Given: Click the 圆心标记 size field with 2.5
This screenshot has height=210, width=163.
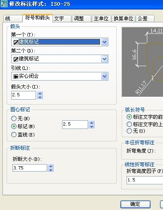Looking at the screenshot, I should click(75, 124).
